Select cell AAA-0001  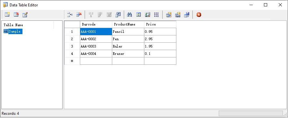coord(96,32)
